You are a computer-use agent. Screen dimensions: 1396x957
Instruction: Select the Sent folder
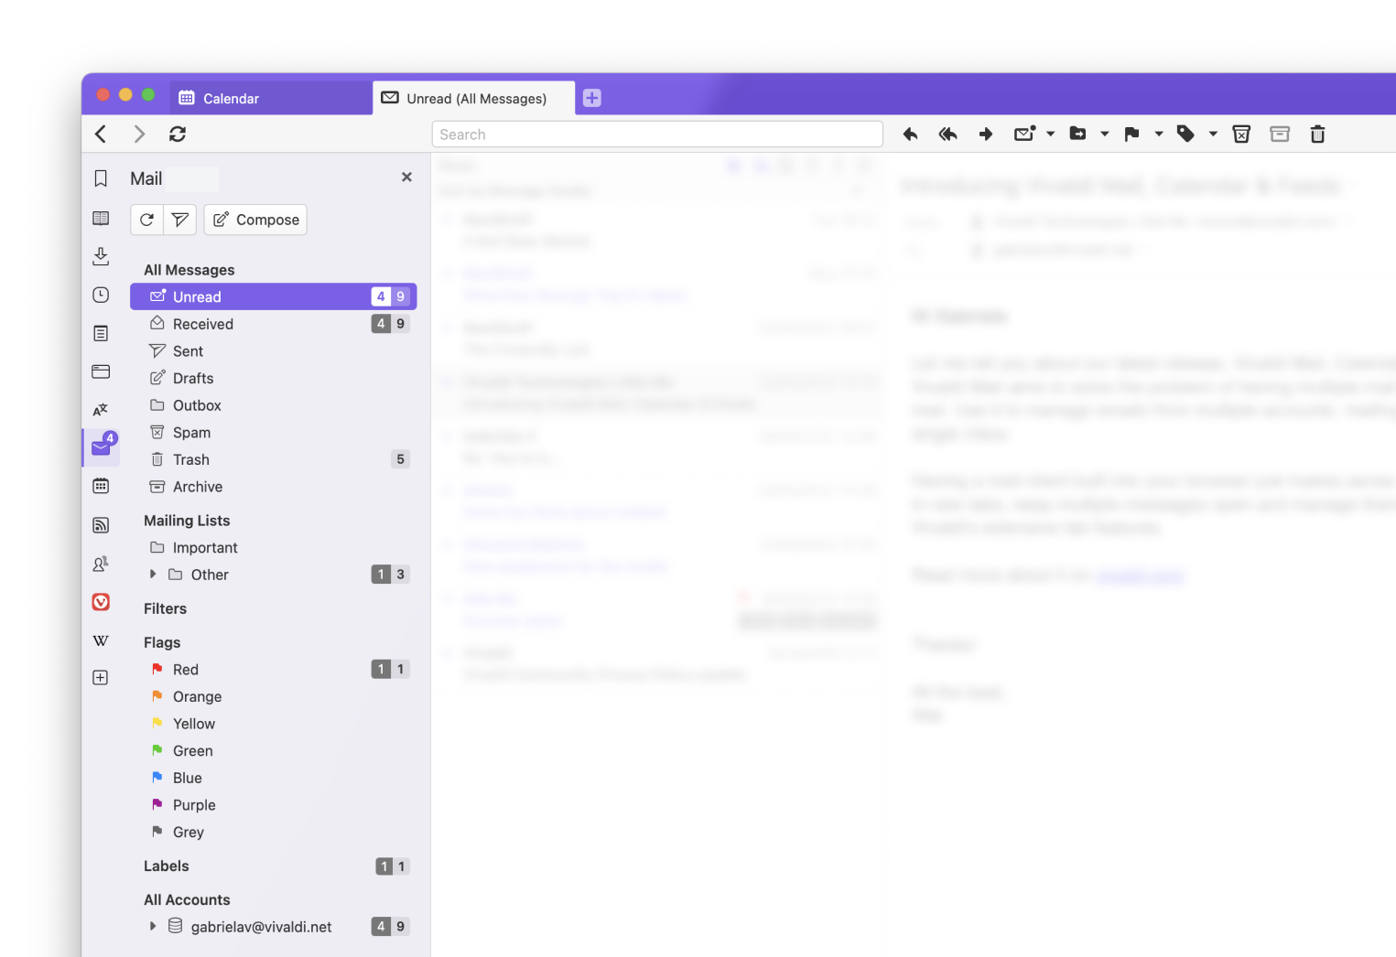coord(274,351)
